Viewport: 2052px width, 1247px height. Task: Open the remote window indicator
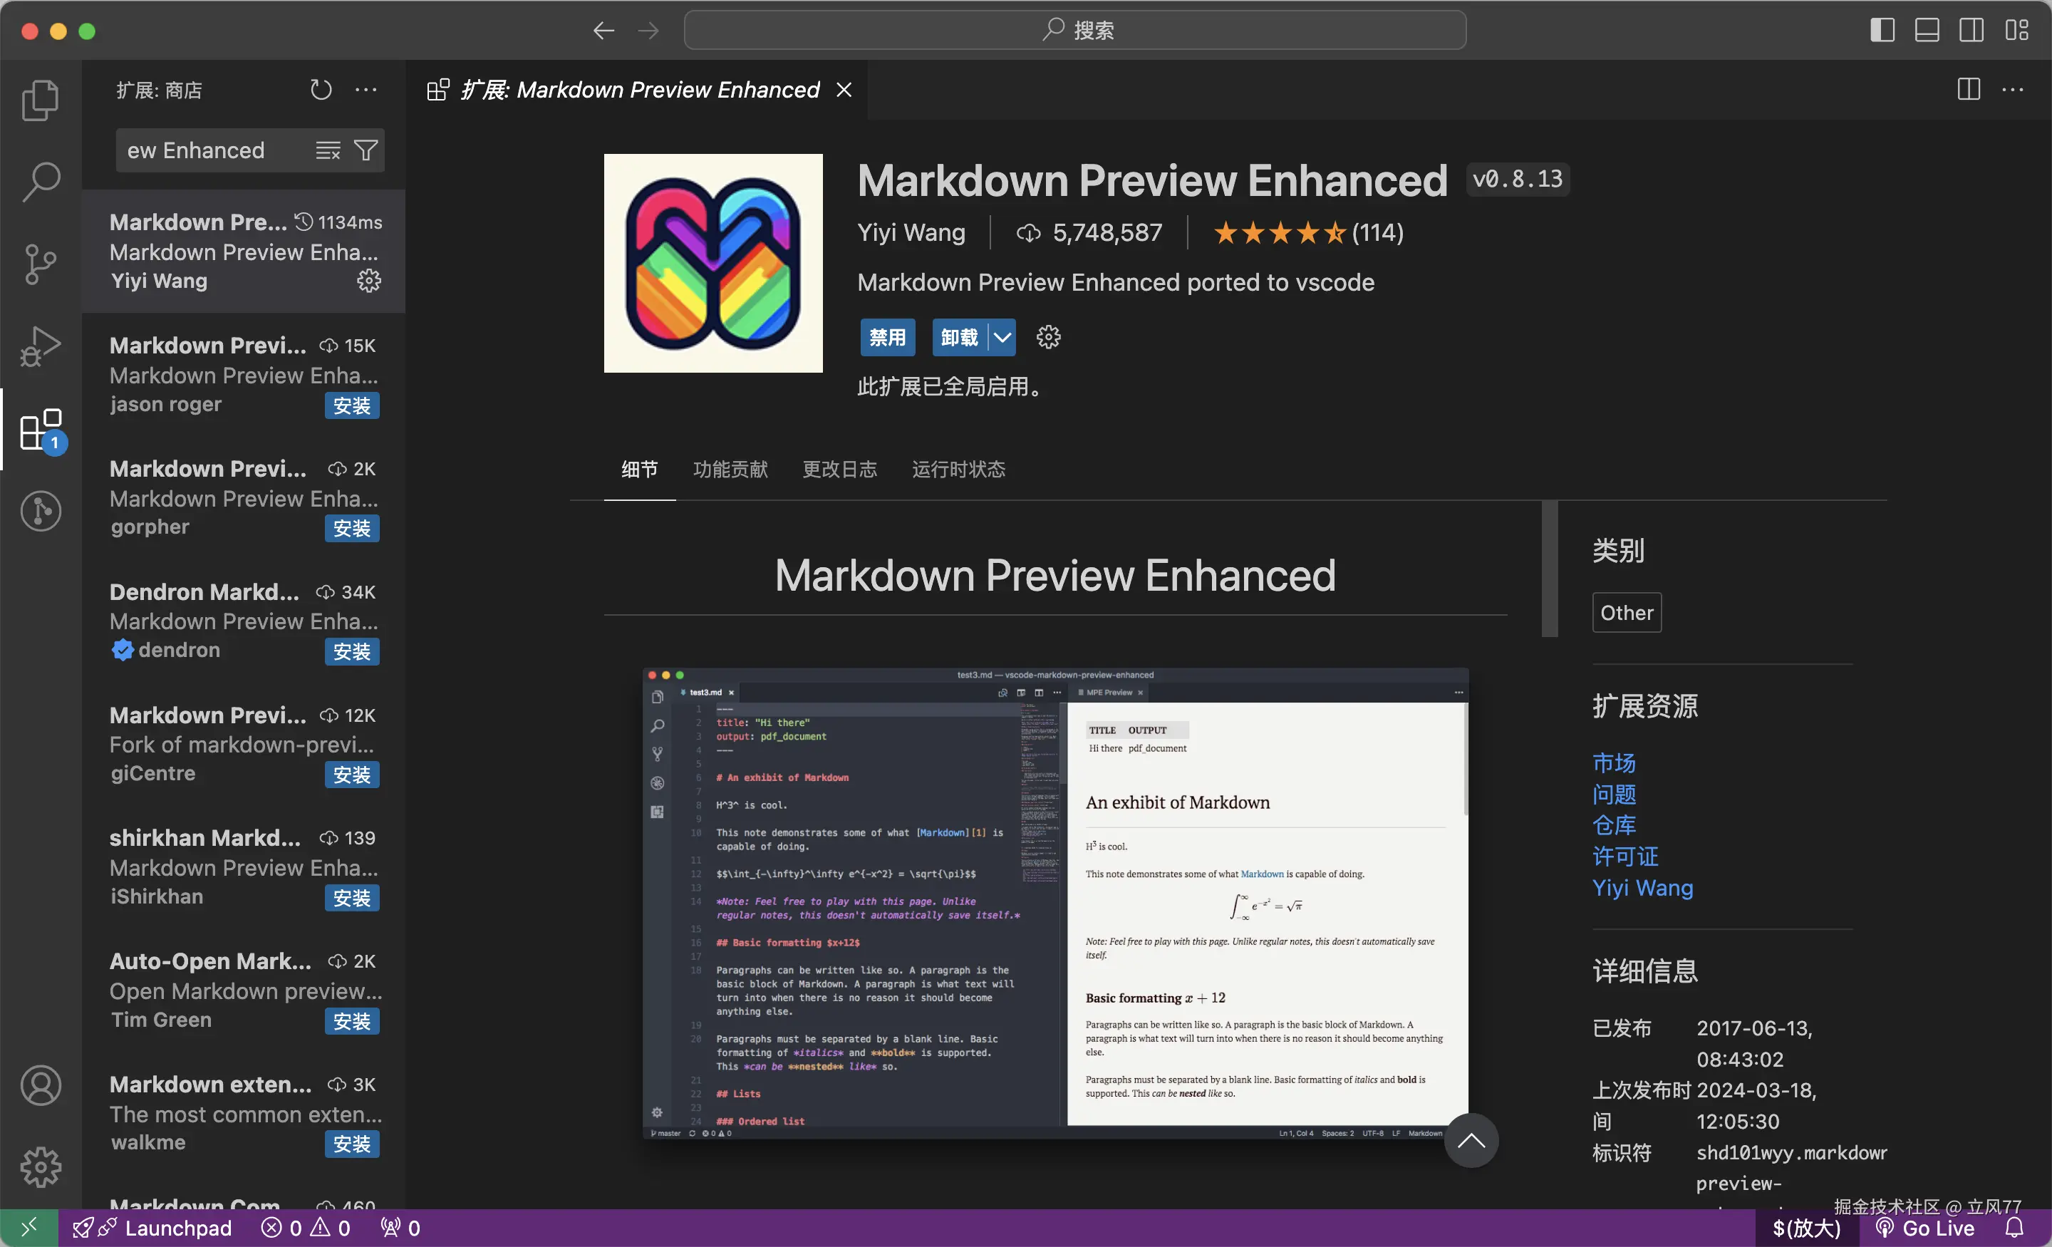(29, 1228)
